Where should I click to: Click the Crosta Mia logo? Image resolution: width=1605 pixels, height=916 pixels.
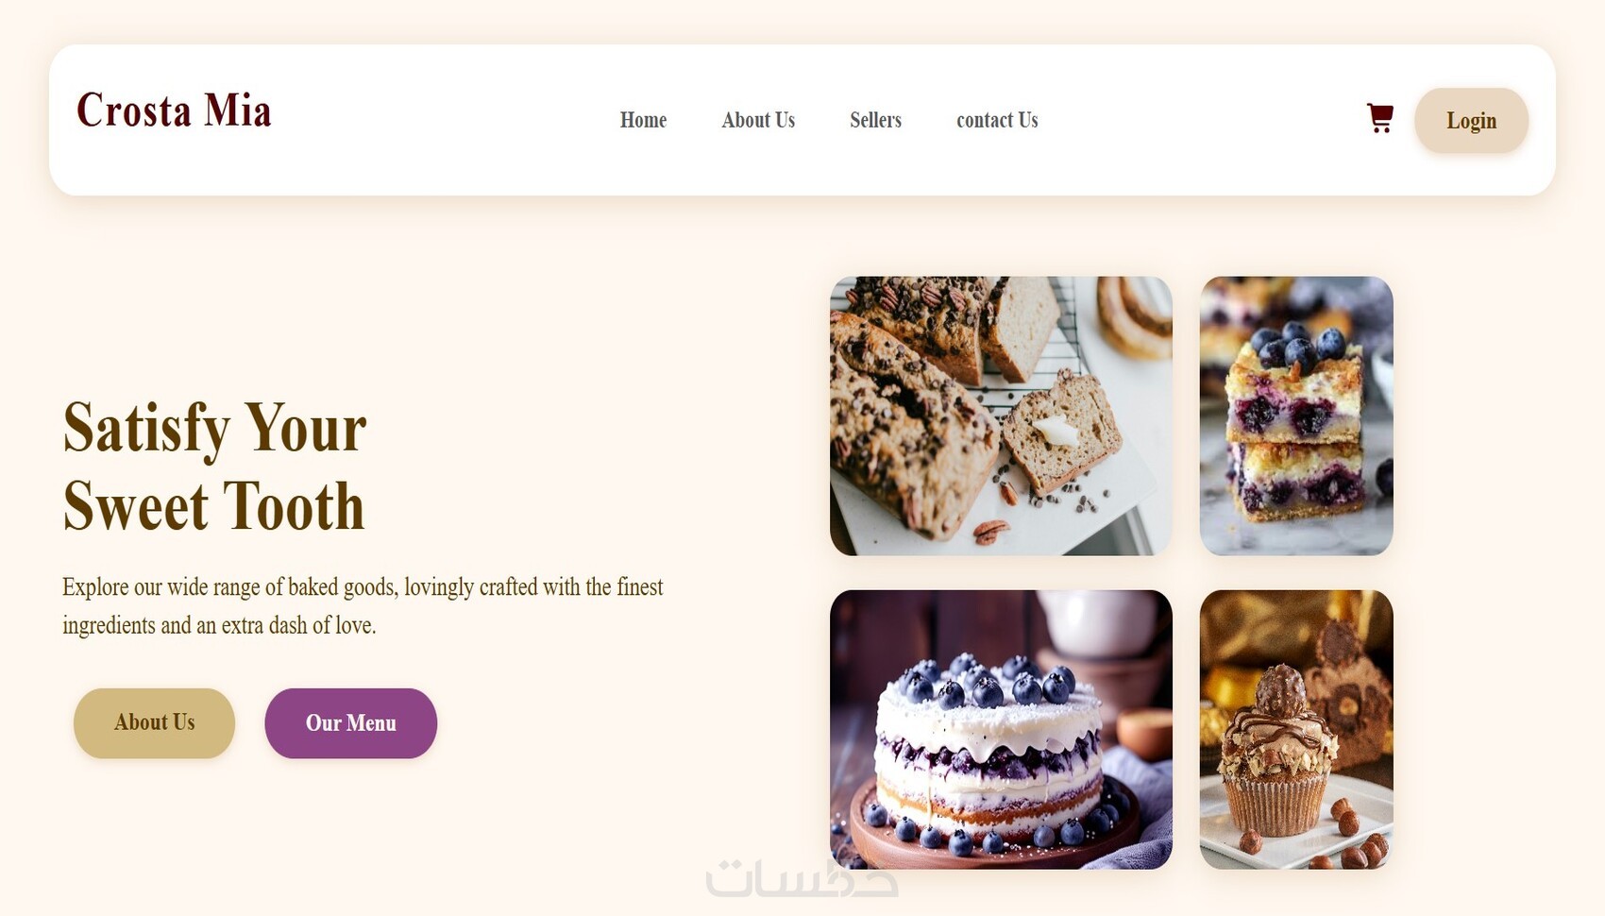(174, 110)
